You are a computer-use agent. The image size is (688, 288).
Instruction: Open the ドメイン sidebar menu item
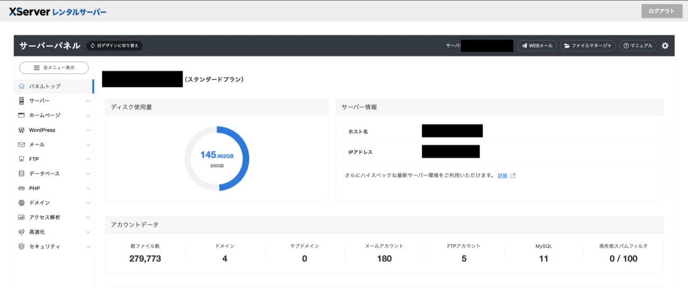click(x=53, y=202)
